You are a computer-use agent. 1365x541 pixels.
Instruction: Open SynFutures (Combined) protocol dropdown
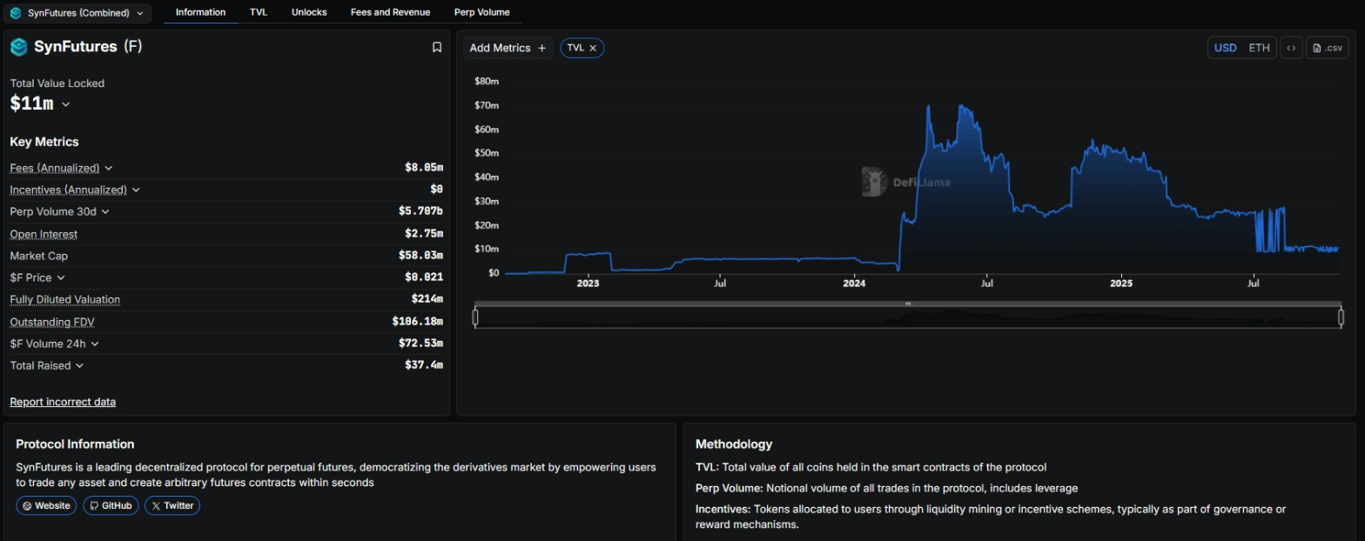[x=77, y=13]
